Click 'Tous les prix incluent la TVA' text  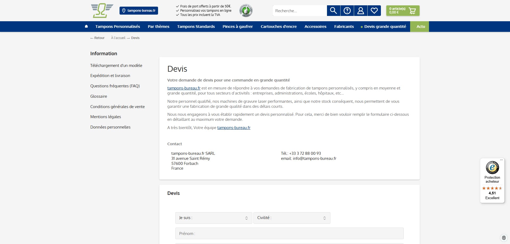[200, 15]
